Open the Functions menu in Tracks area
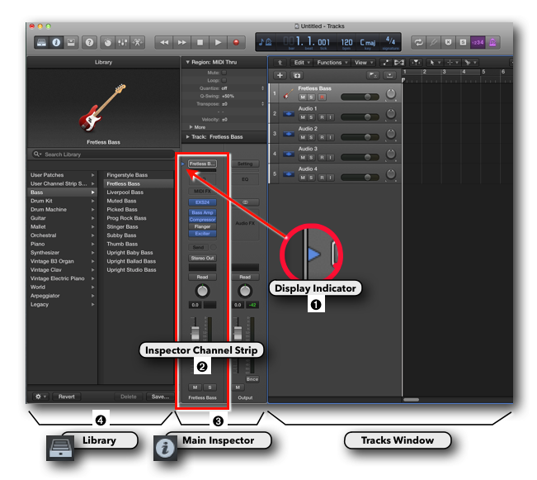This screenshot has height=480, width=537. 332,62
